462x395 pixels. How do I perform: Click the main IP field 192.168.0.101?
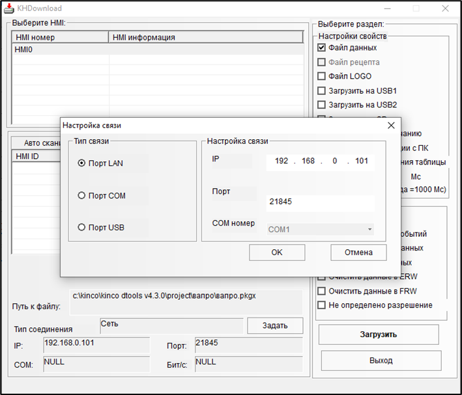coord(96,345)
